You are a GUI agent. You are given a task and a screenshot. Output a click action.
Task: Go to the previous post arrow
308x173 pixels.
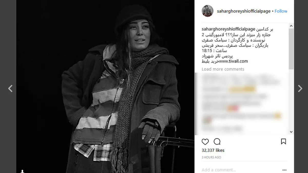coord(10,88)
